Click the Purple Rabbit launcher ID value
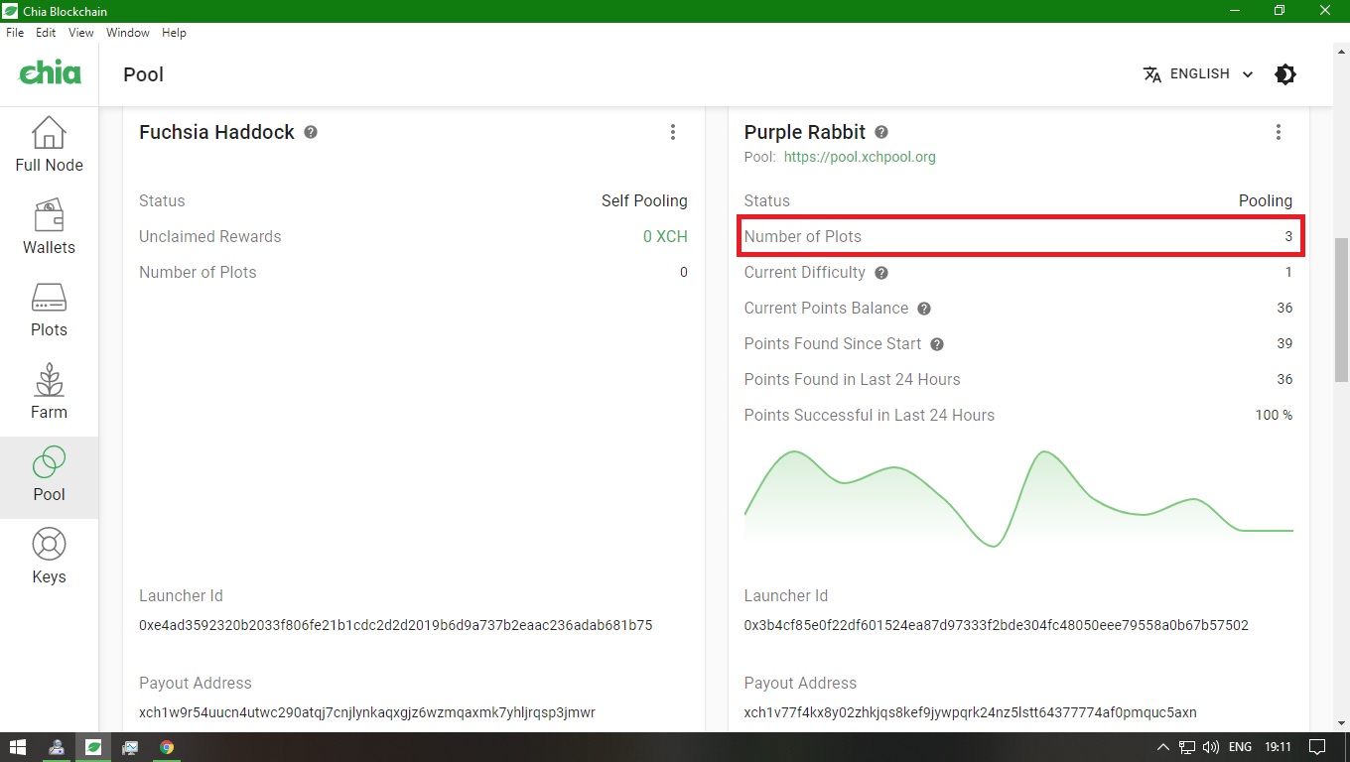This screenshot has height=762, width=1350. click(997, 625)
